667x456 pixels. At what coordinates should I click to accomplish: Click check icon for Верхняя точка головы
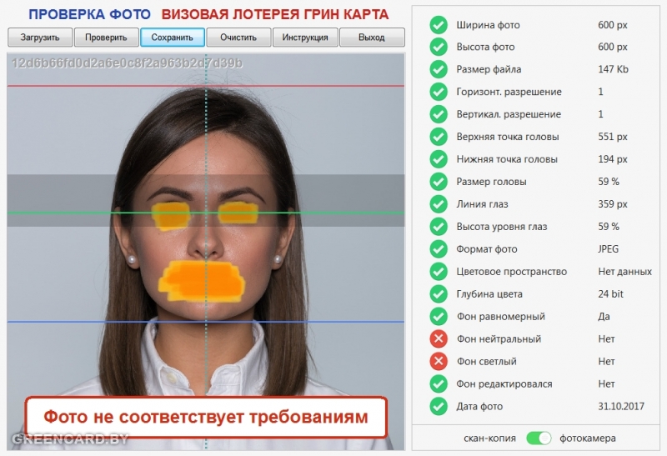pos(439,137)
